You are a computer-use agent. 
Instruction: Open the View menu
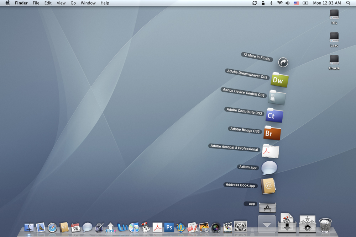61,3
